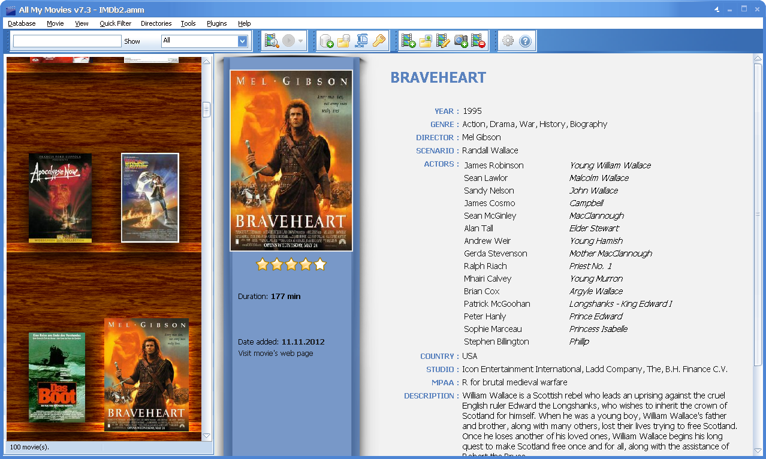Click actor name Sophie Marceau

click(493, 329)
